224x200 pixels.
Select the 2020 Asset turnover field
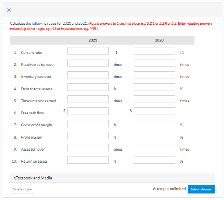coord(154,148)
